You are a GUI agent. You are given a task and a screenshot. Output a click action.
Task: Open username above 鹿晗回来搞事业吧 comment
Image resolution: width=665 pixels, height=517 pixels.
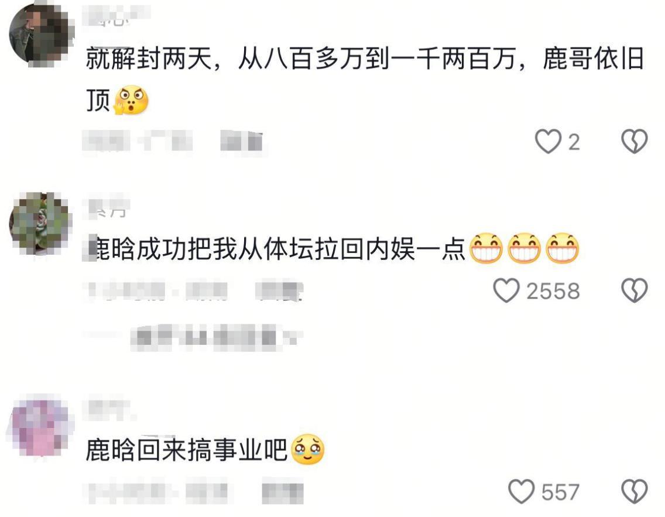(109, 409)
